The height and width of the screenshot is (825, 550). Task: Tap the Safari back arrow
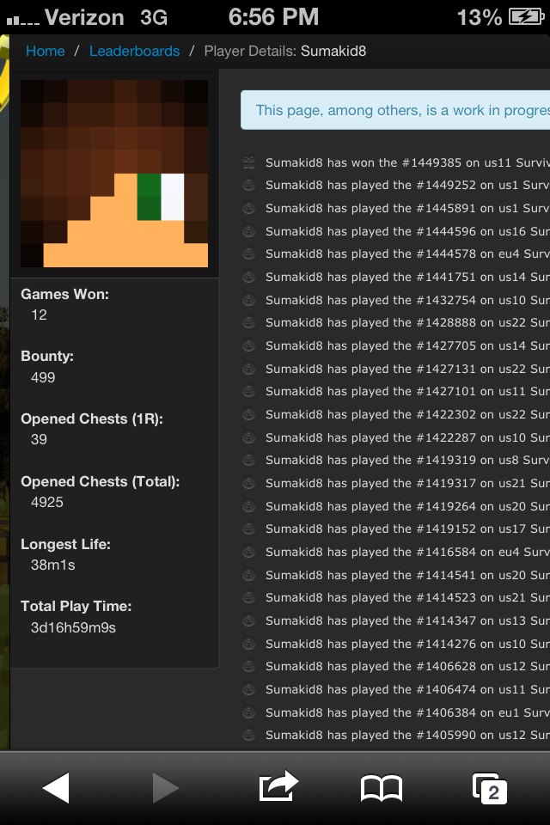pyautogui.click(x=56, y=788)
